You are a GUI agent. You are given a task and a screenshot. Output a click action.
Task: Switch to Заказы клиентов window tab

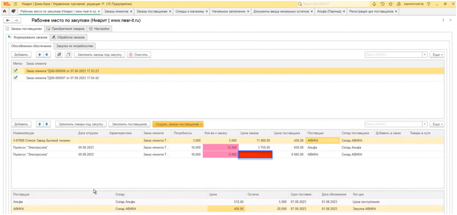(116, 11)
